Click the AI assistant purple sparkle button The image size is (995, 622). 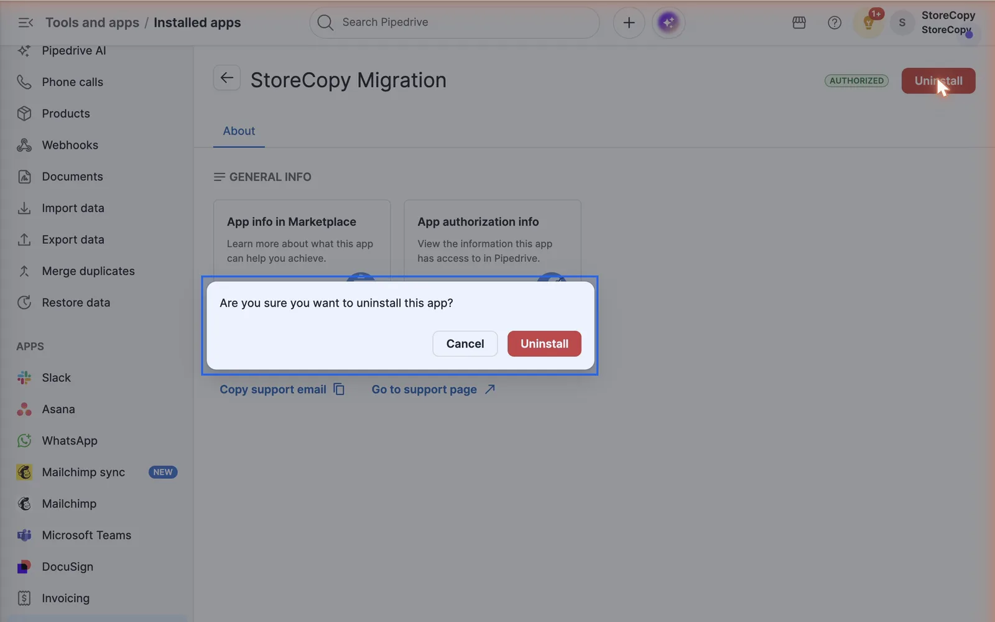669,22
